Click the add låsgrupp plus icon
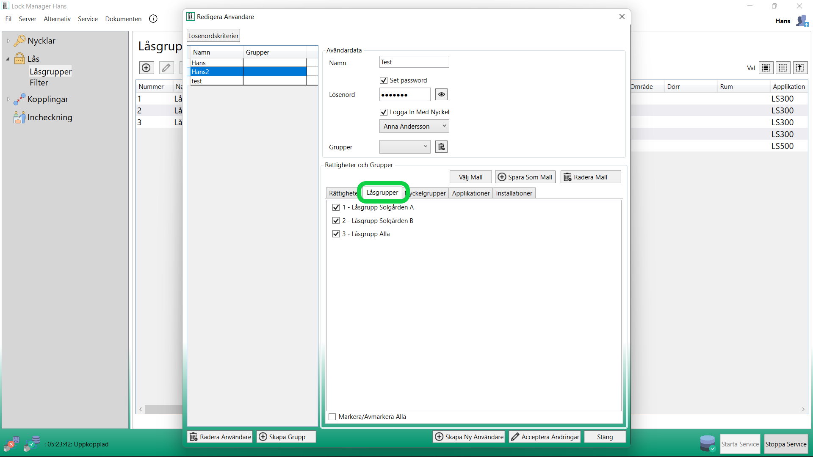Viewport: 813px width, 457px height. (147, 68)
